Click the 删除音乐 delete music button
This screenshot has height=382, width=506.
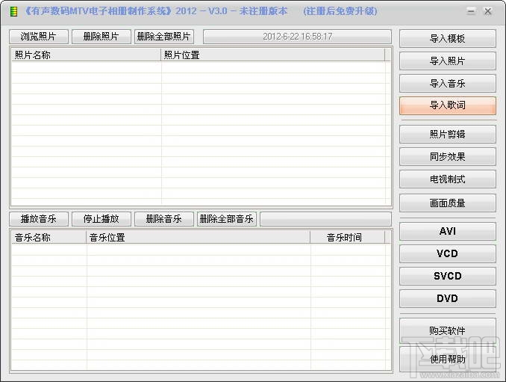(164, 219)
